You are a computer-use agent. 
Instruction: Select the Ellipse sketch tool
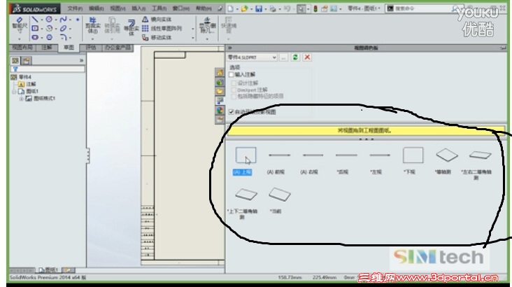pos(64,29)
